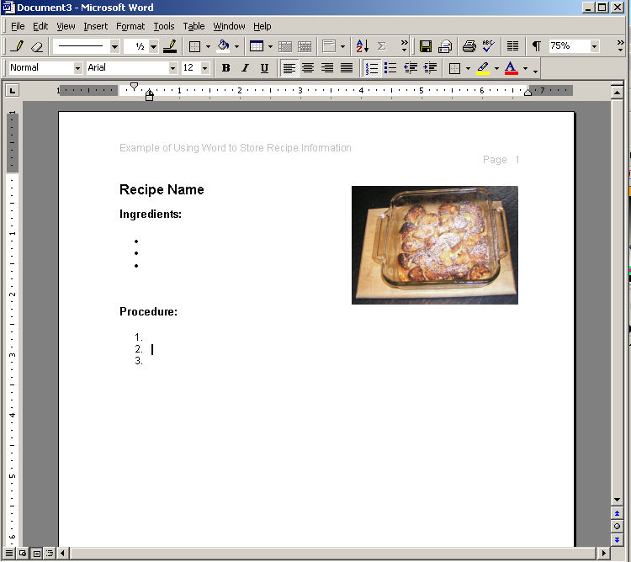Apply the yellow Highlight color
This screenshot has height=562, width=631.
[x=482, y=68]
